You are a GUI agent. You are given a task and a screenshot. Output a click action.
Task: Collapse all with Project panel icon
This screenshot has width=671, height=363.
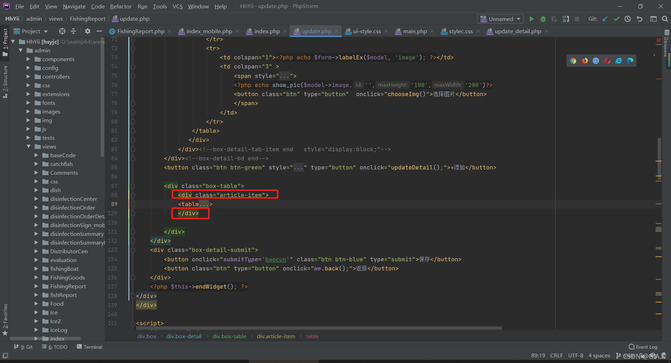coord(73,31)
